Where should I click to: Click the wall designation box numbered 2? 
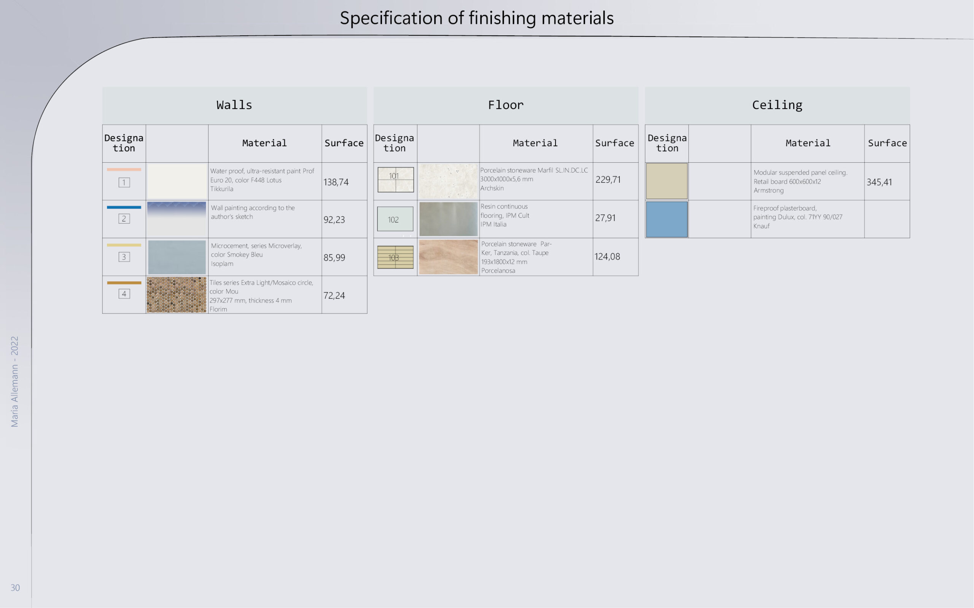point(124,219)
